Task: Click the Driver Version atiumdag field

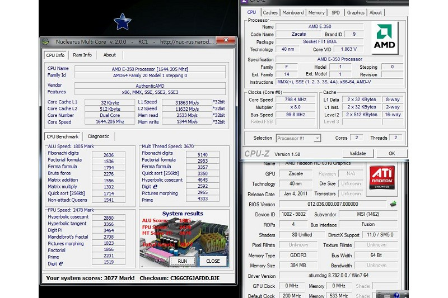Action: coord(338,276)
